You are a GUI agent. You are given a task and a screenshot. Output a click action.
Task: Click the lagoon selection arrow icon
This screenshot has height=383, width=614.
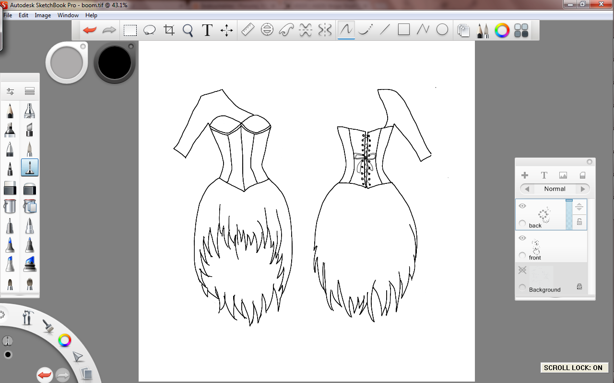pyautogui.click(x=78, y=357)
